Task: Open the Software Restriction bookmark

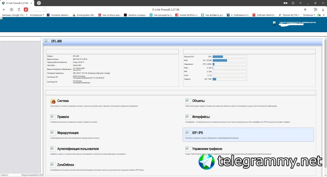Action: 264,15
